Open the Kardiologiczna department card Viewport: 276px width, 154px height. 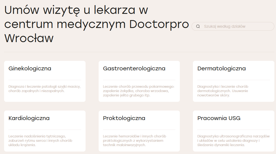pyautogui.click(x=45, y=131)
